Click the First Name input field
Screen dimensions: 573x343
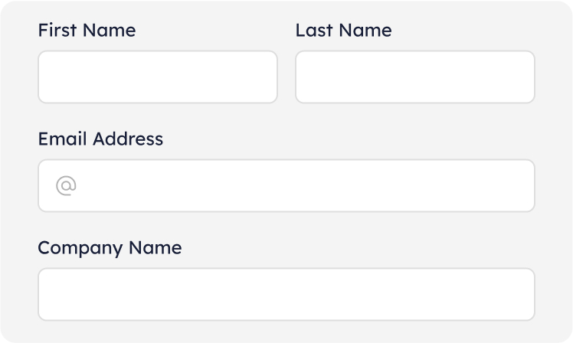coord(157,77)
